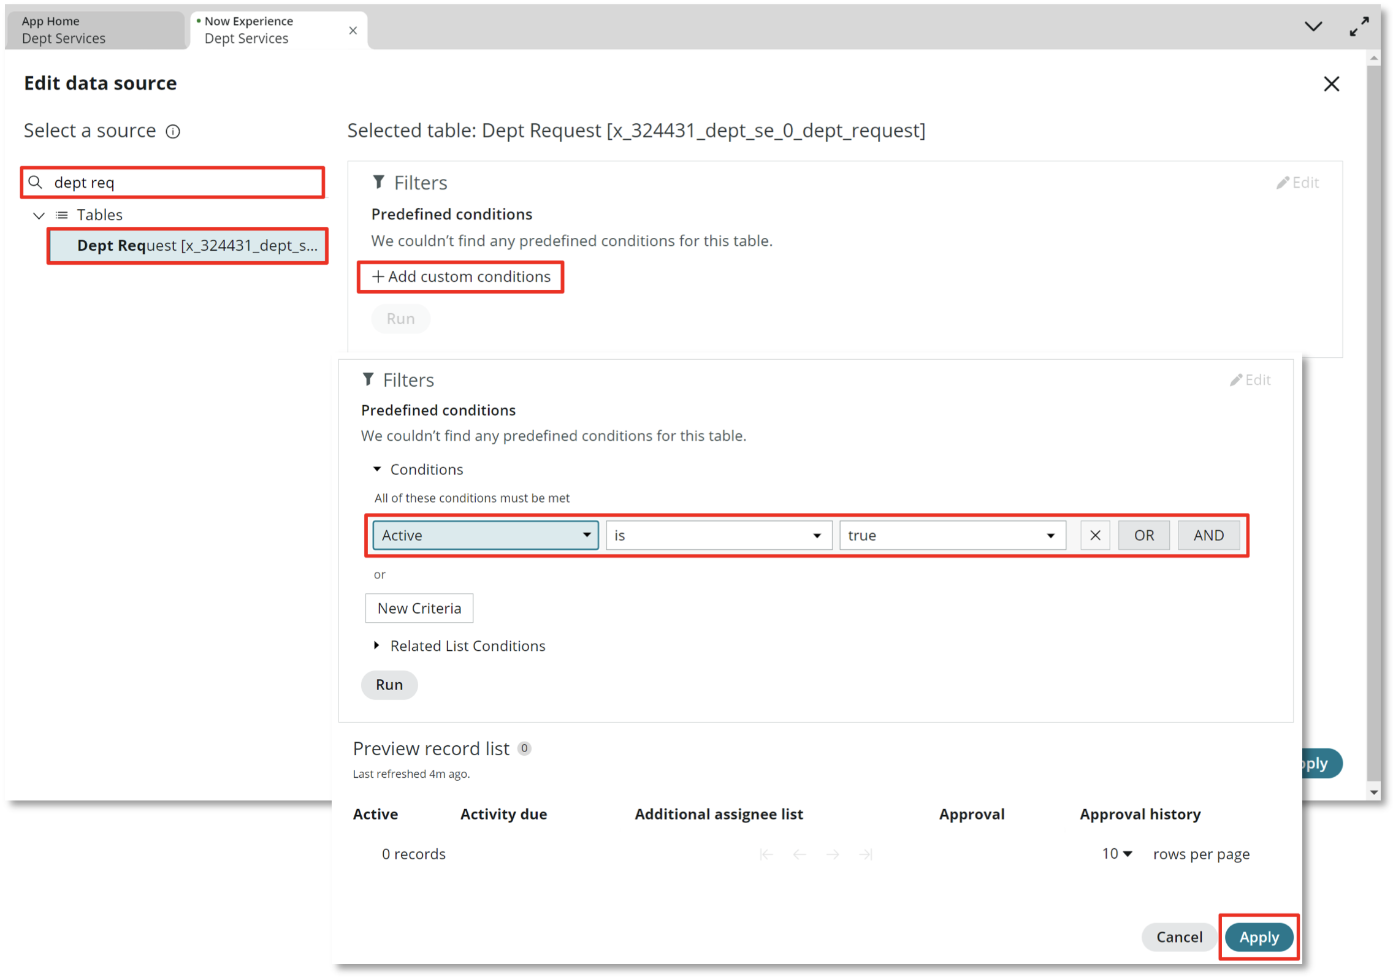Click the X remove button on Active condition
Screen dimensions: 1393x977
pos(1096,534)
